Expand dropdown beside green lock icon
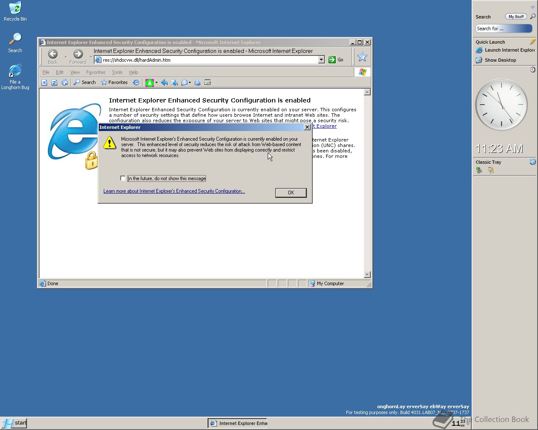The image size is (538, 430). click(156, 83)
